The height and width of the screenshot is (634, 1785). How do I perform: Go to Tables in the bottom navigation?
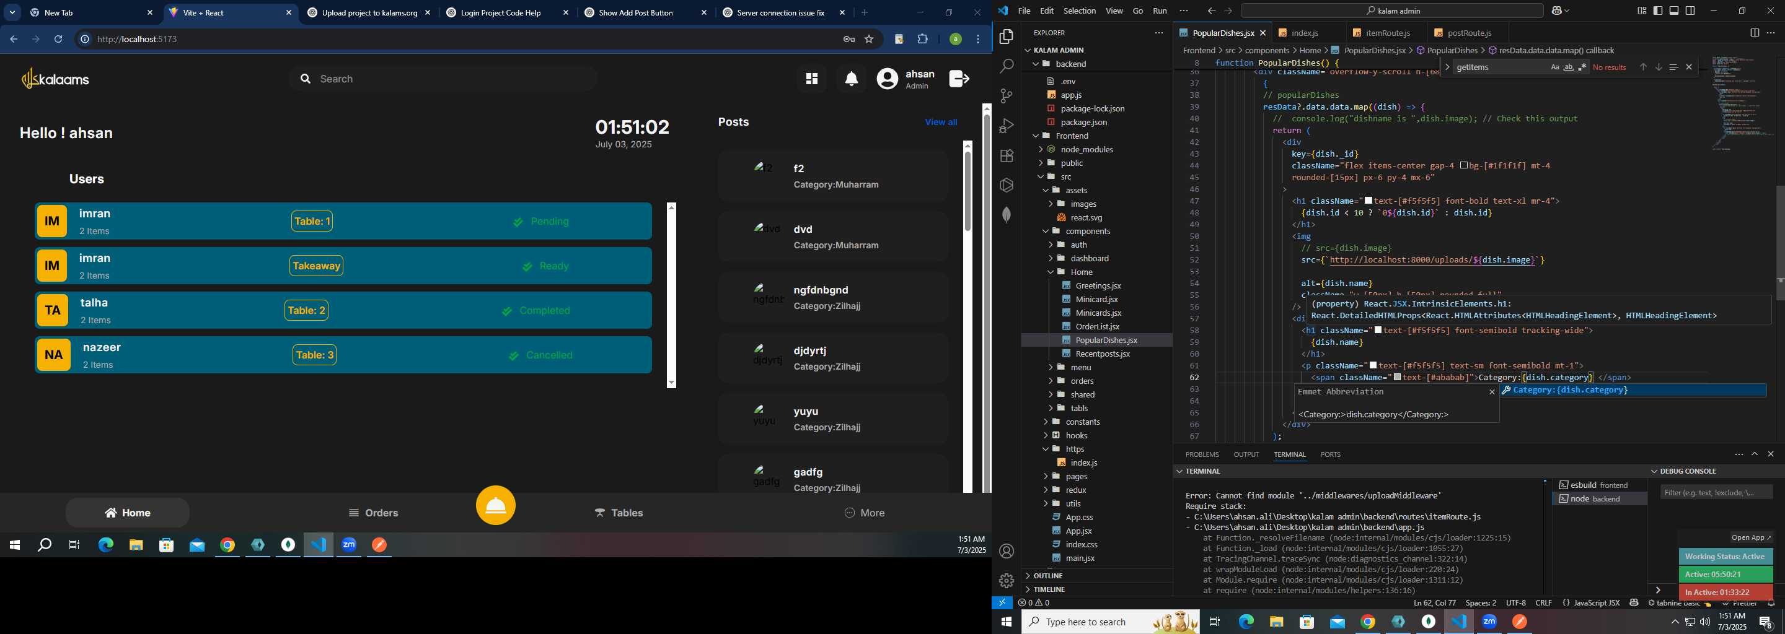pyautogui.click(x=619, y=513)
